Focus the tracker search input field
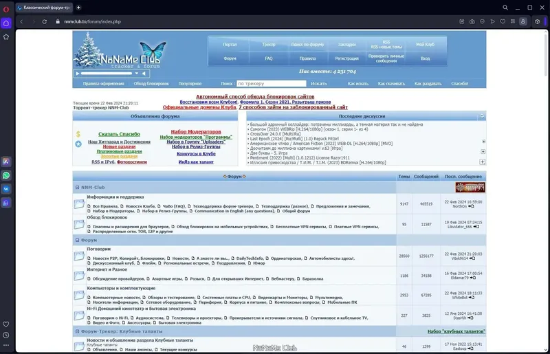The width and height of the screenshot is (550, 354). pyautogui.click(x=272, y=83)
